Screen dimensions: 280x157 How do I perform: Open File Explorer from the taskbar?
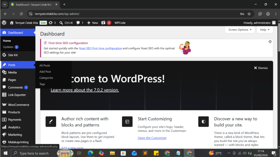[112, 153]
